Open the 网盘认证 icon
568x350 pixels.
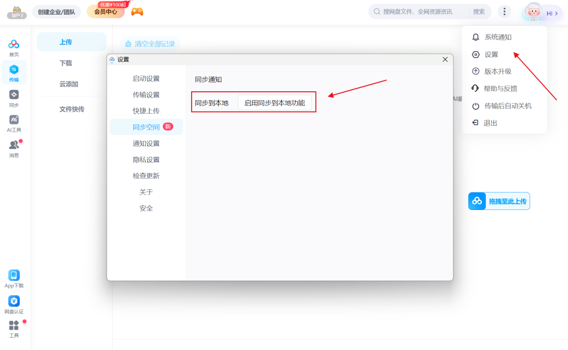pyautogui.click(x=14, y=301)
